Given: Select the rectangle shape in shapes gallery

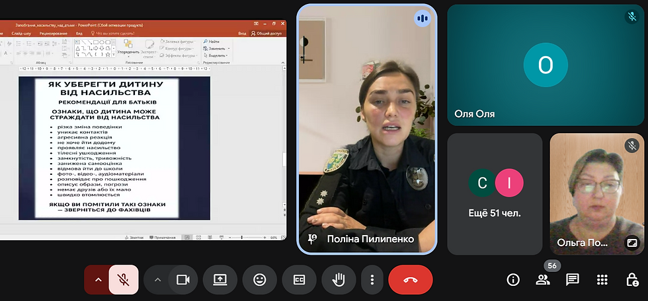Looking at the screenshot, I should (95, 42).
